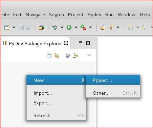Image resolution: width=153 pixels, height=128 pixels.
Task: Click the Save All icon
Action: [28, 27]
